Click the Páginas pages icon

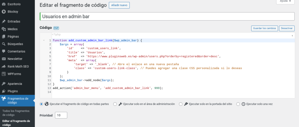point(4,36)
